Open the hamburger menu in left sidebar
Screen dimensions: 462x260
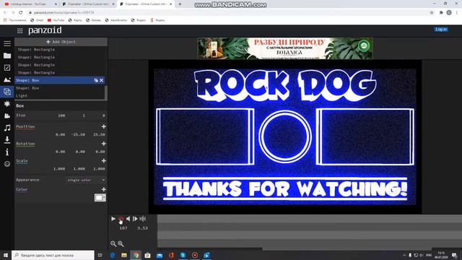coord(7,43)
